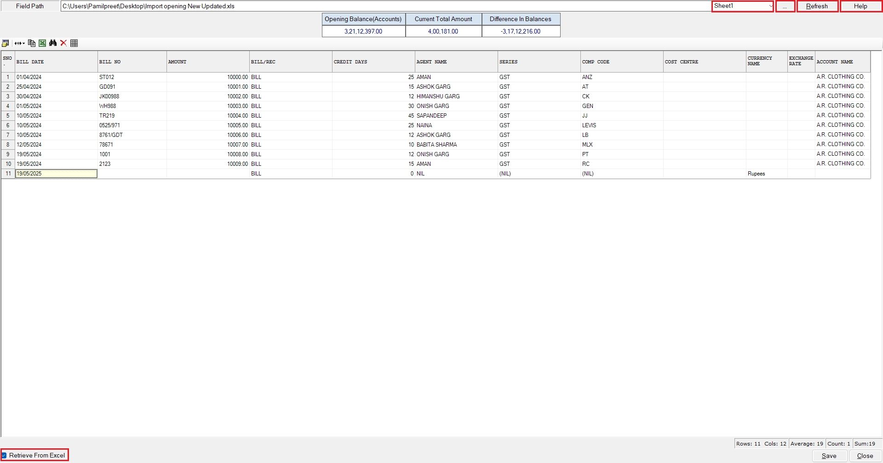Image resolution: width=883 pixels, height=463 pixels.
Task: Click the Close button at bottom
Action: [865, 456]
